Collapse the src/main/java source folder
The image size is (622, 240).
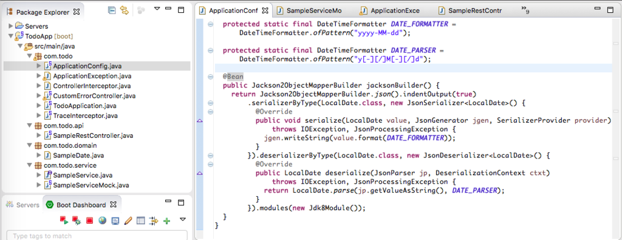tap(20, 46)
